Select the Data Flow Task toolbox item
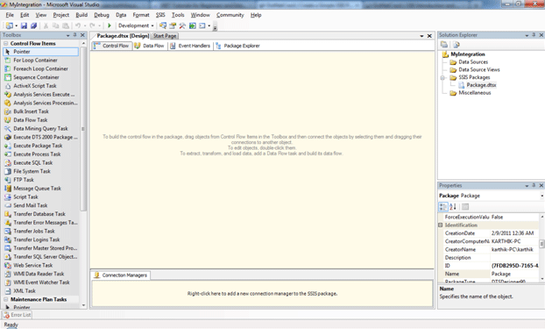545x329 pixels. pyautogui.click(x=40, y=120)
